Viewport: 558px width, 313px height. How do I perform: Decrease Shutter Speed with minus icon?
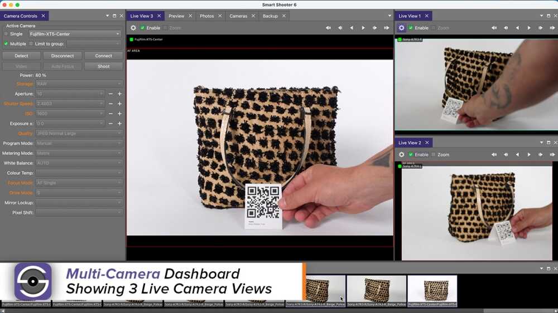click(110, 104)
